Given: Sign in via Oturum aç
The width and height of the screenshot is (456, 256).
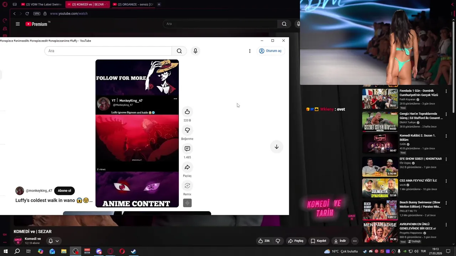Looking at the screenshot, I should tap(270, 51).
